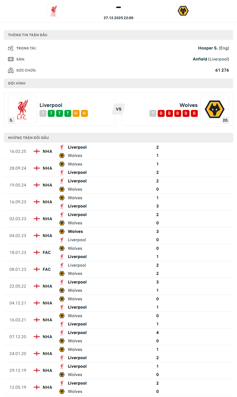Click the capacity icon beside SỨC CHỨA
237x397 pixels.
click(11, 70)
